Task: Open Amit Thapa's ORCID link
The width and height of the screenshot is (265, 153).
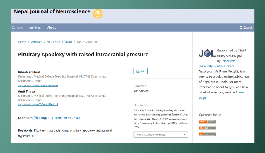Action: (x=38, y=105)
